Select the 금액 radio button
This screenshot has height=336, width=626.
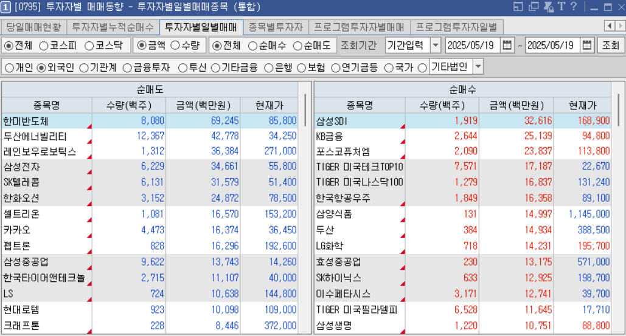coord(142,46)
